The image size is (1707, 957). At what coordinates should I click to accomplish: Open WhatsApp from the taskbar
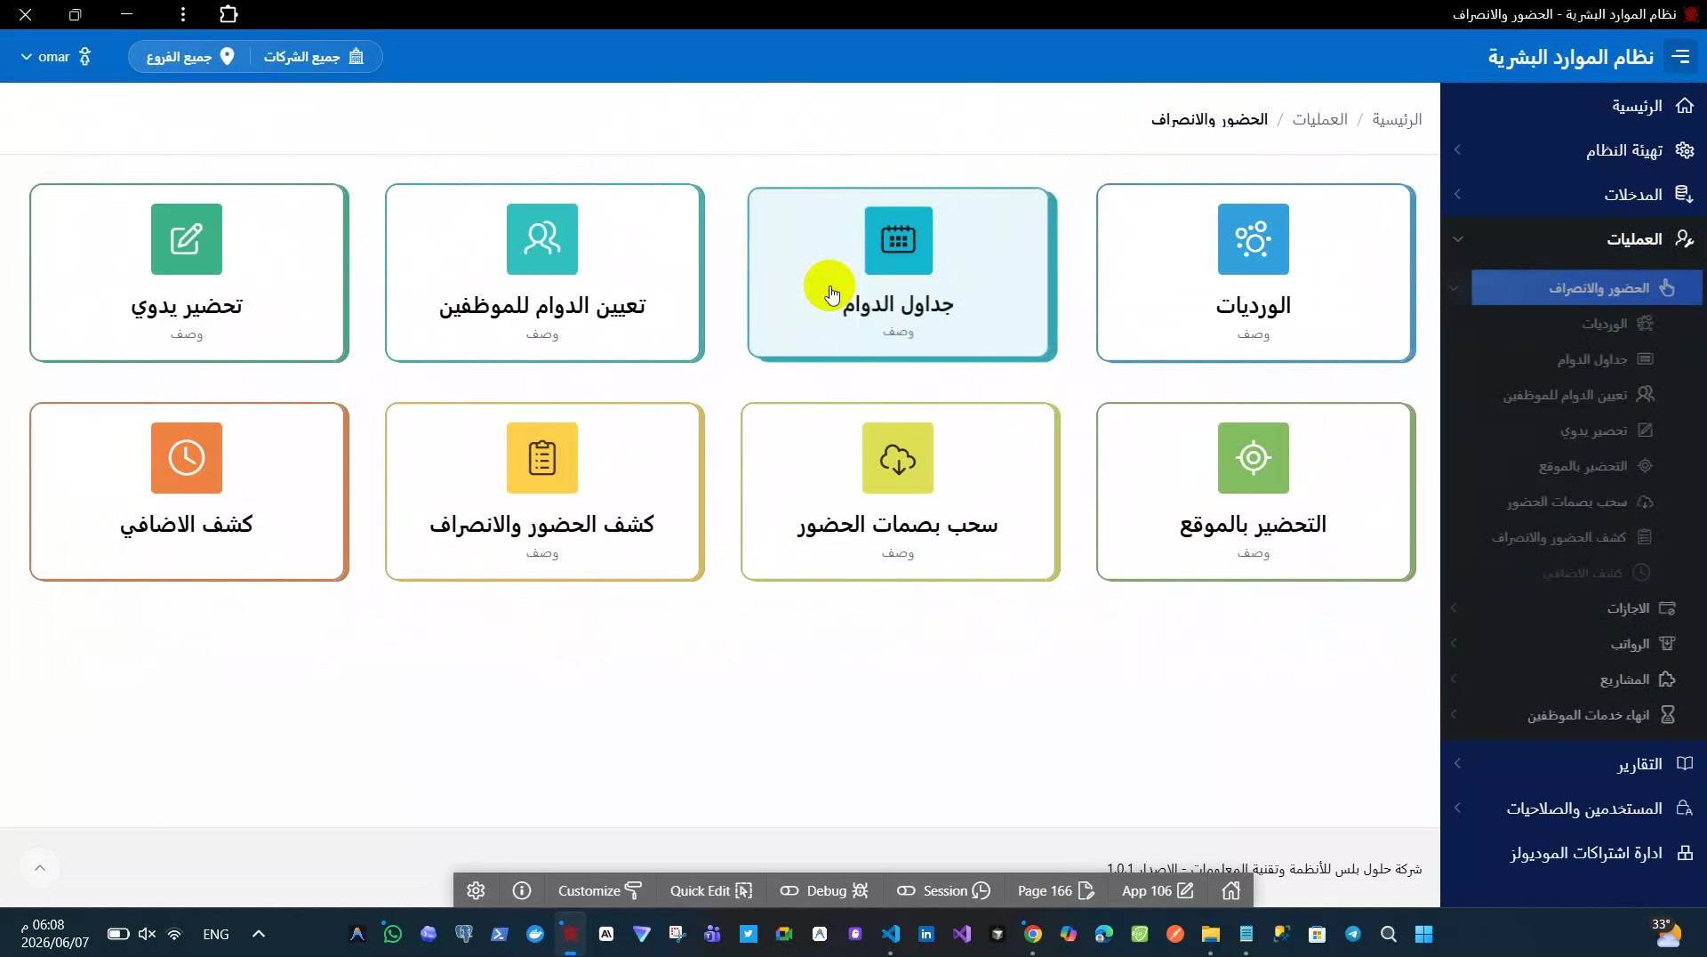[x=392, y=934]
